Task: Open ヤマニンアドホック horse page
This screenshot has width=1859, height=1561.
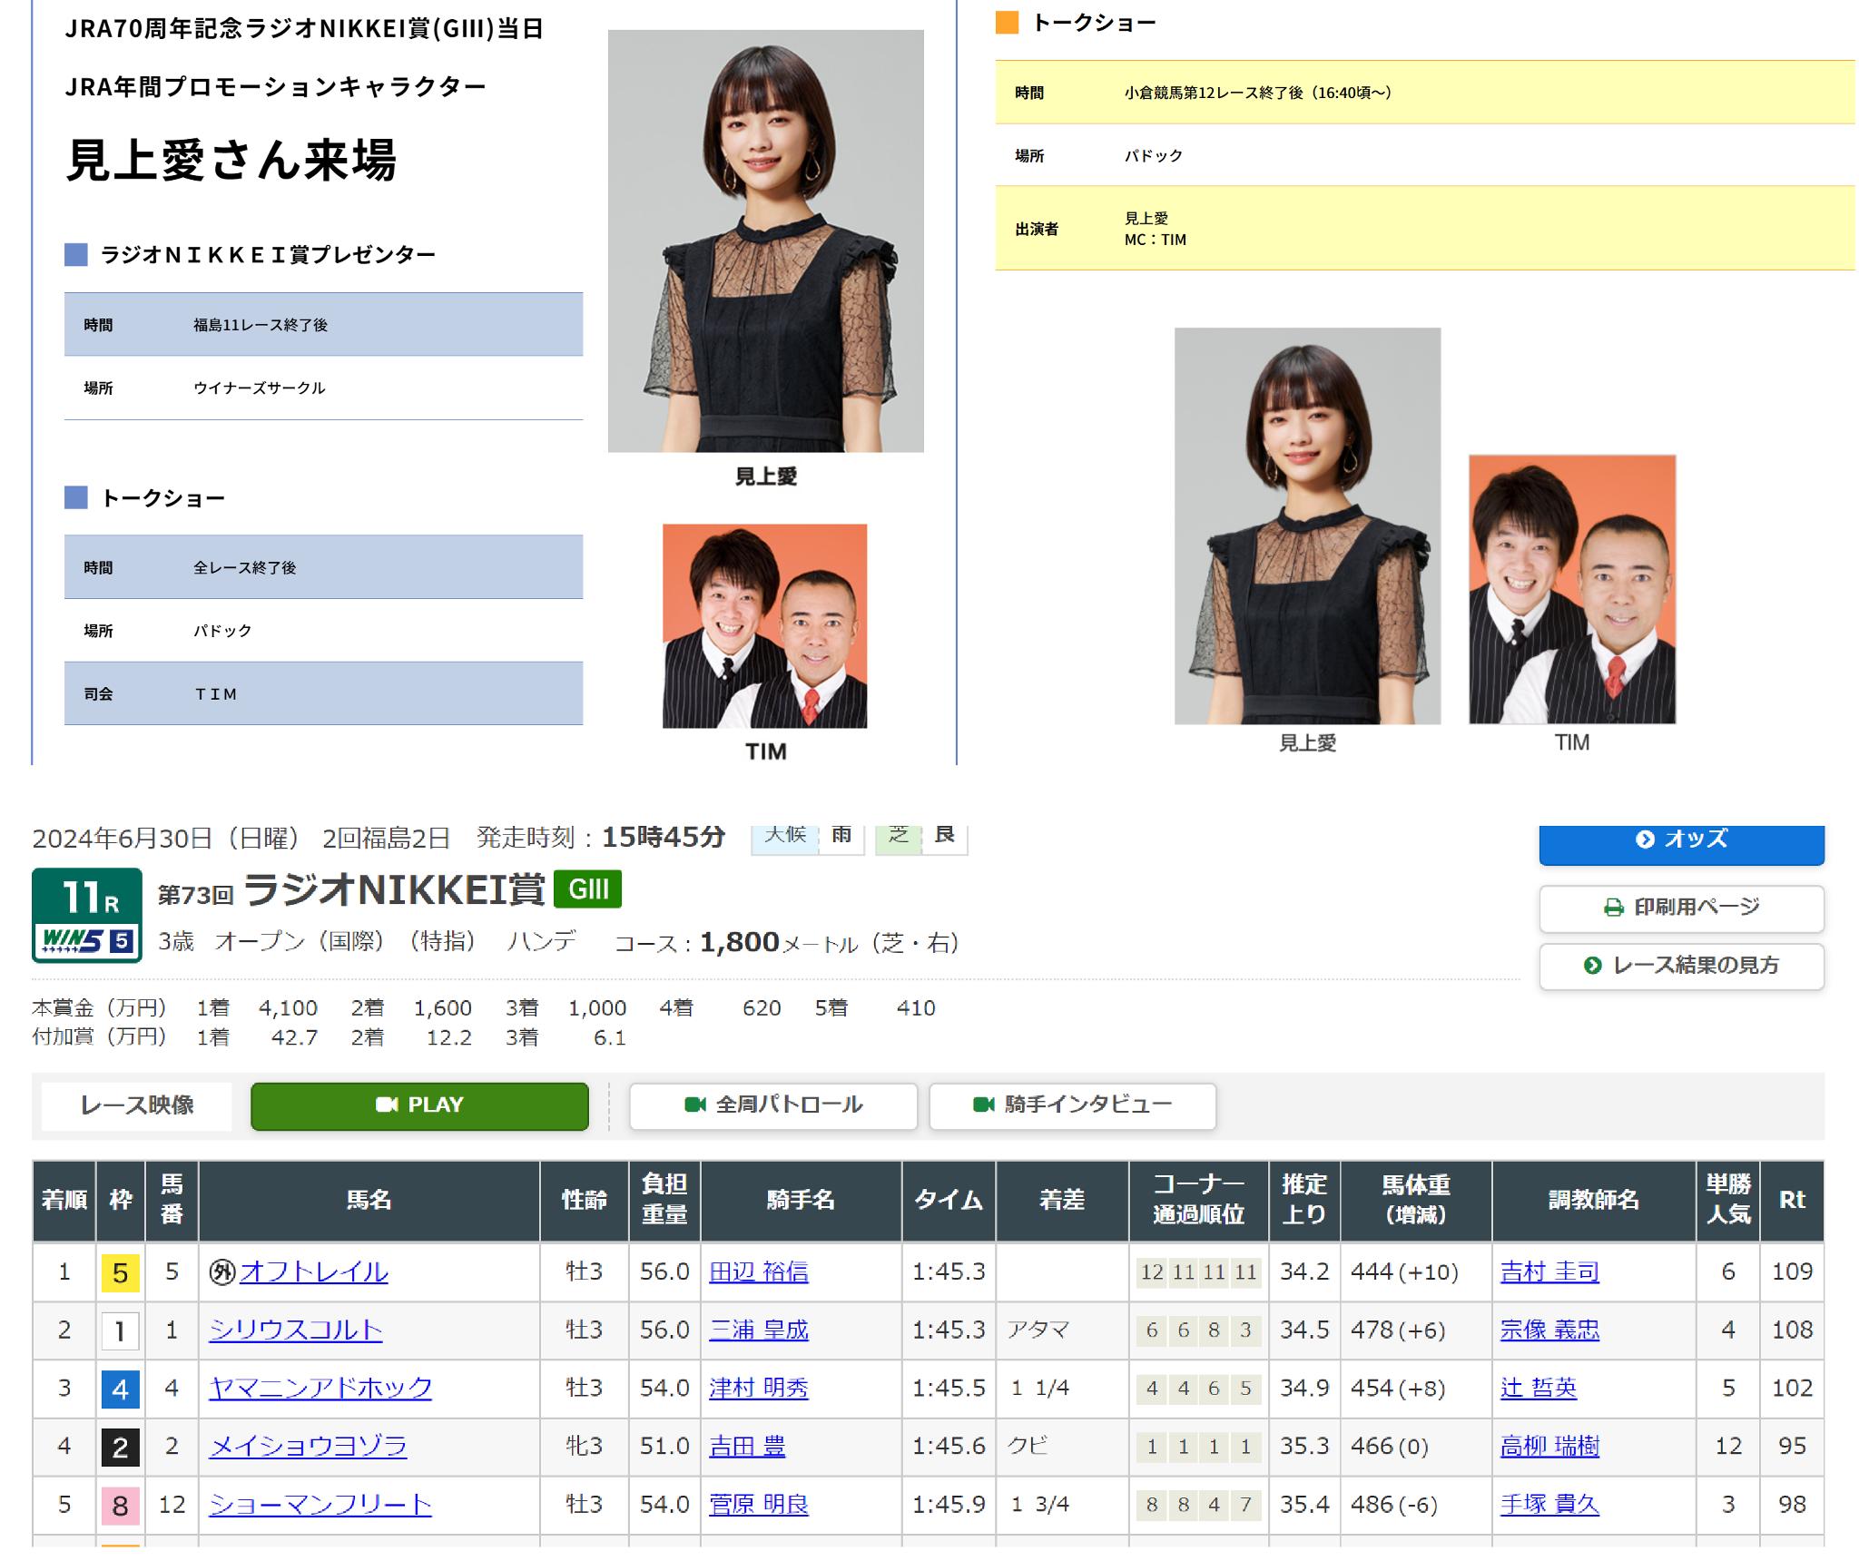Action: pyautogui.click(x=320, y=1388)
